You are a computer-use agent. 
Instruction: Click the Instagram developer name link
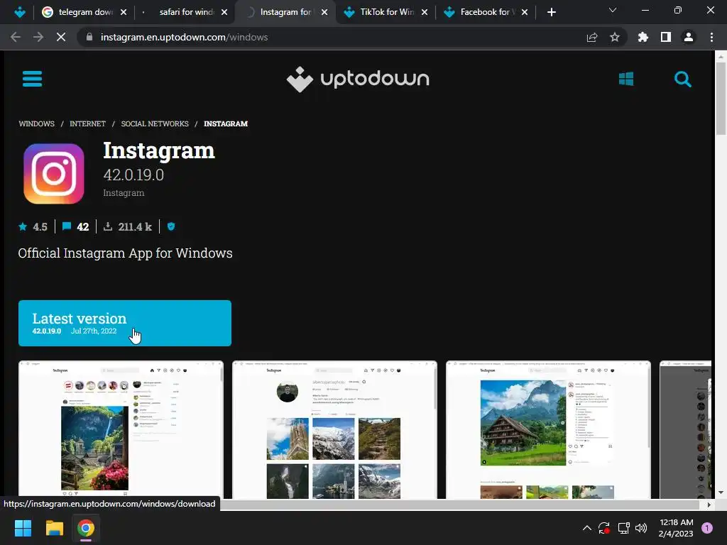(124, 193)
